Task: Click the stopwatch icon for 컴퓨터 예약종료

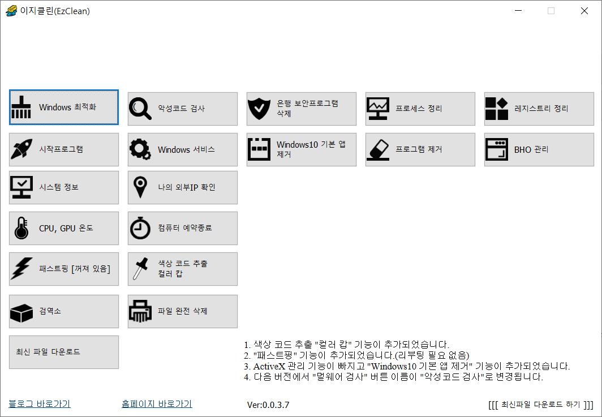Action: (140, 228)
